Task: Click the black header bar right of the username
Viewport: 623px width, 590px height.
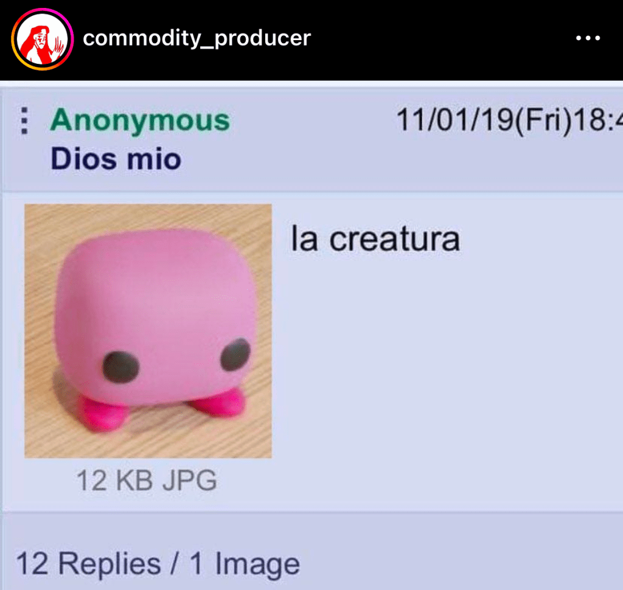Action: coord(441,38)
